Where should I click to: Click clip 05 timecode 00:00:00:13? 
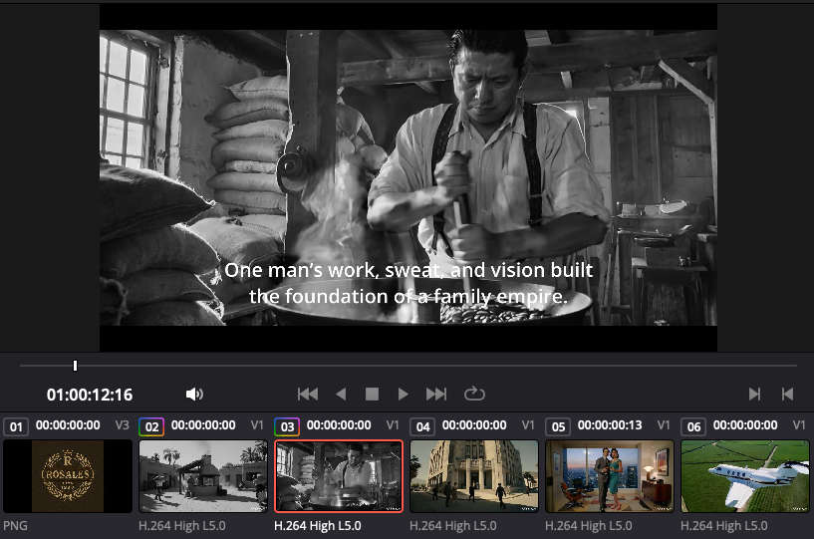(x=610, y=425)
